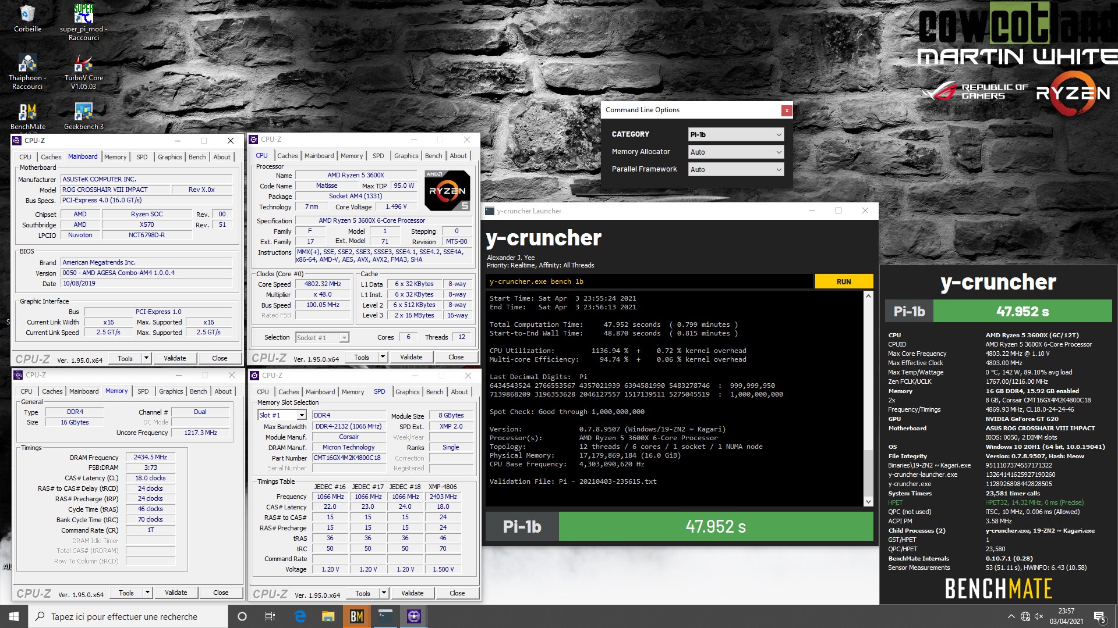Open Bench tab in CPU tab CPU-Z window
1118x628 pixels.
(433, 156)
